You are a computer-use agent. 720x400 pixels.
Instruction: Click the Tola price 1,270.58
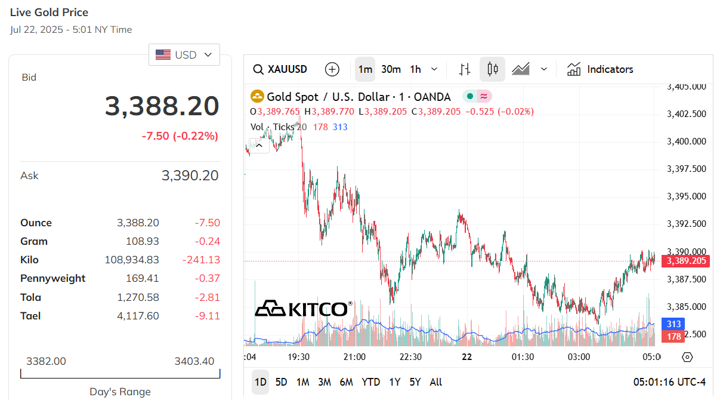pos(138,297)
